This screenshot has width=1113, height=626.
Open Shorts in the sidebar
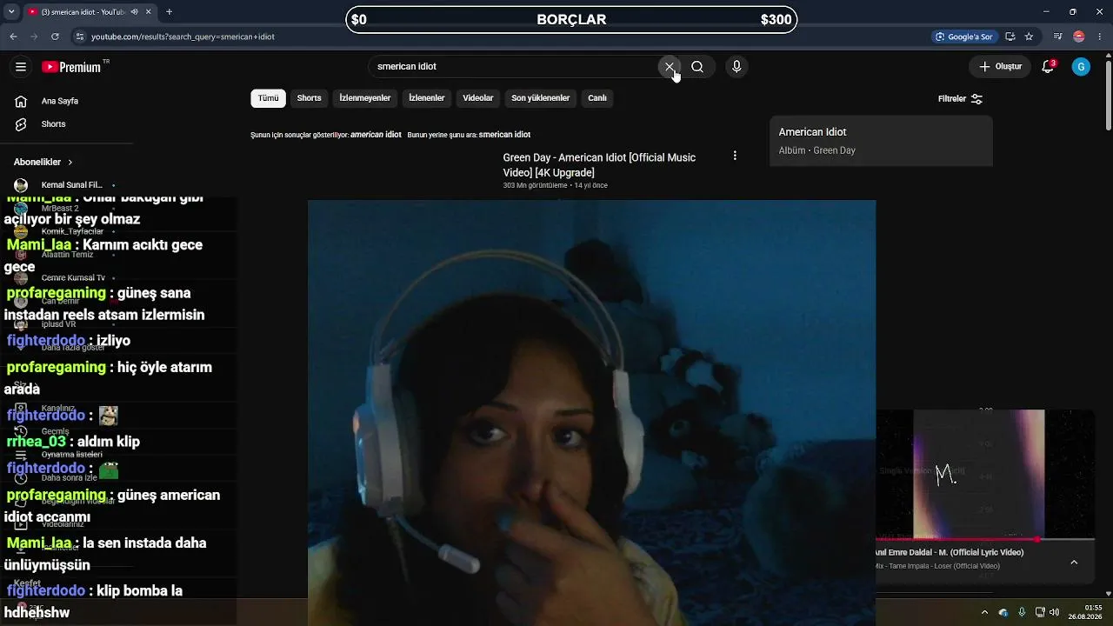tap(53, 124)
